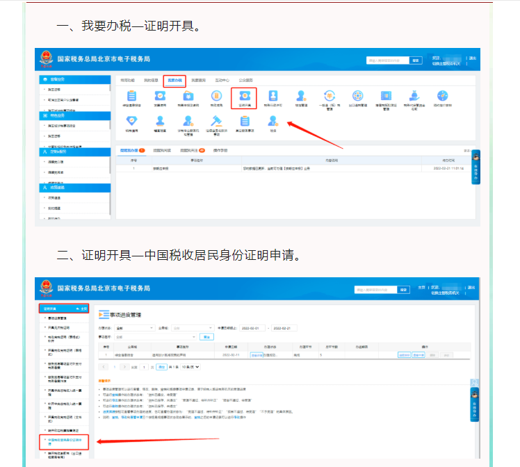Open 中国税收居民身份证明申请 sidebar item
This screenshot has width=520, height=467.
click(x=65, y=442)
